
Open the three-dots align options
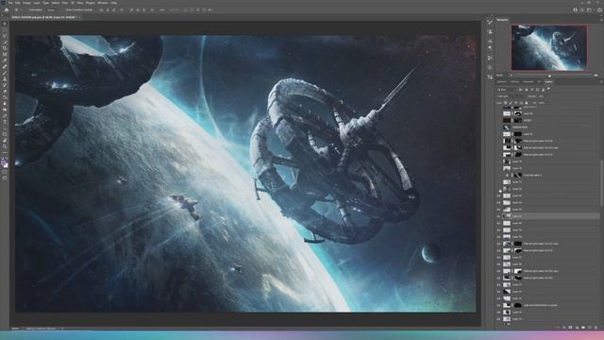click(x=162, y=10)
